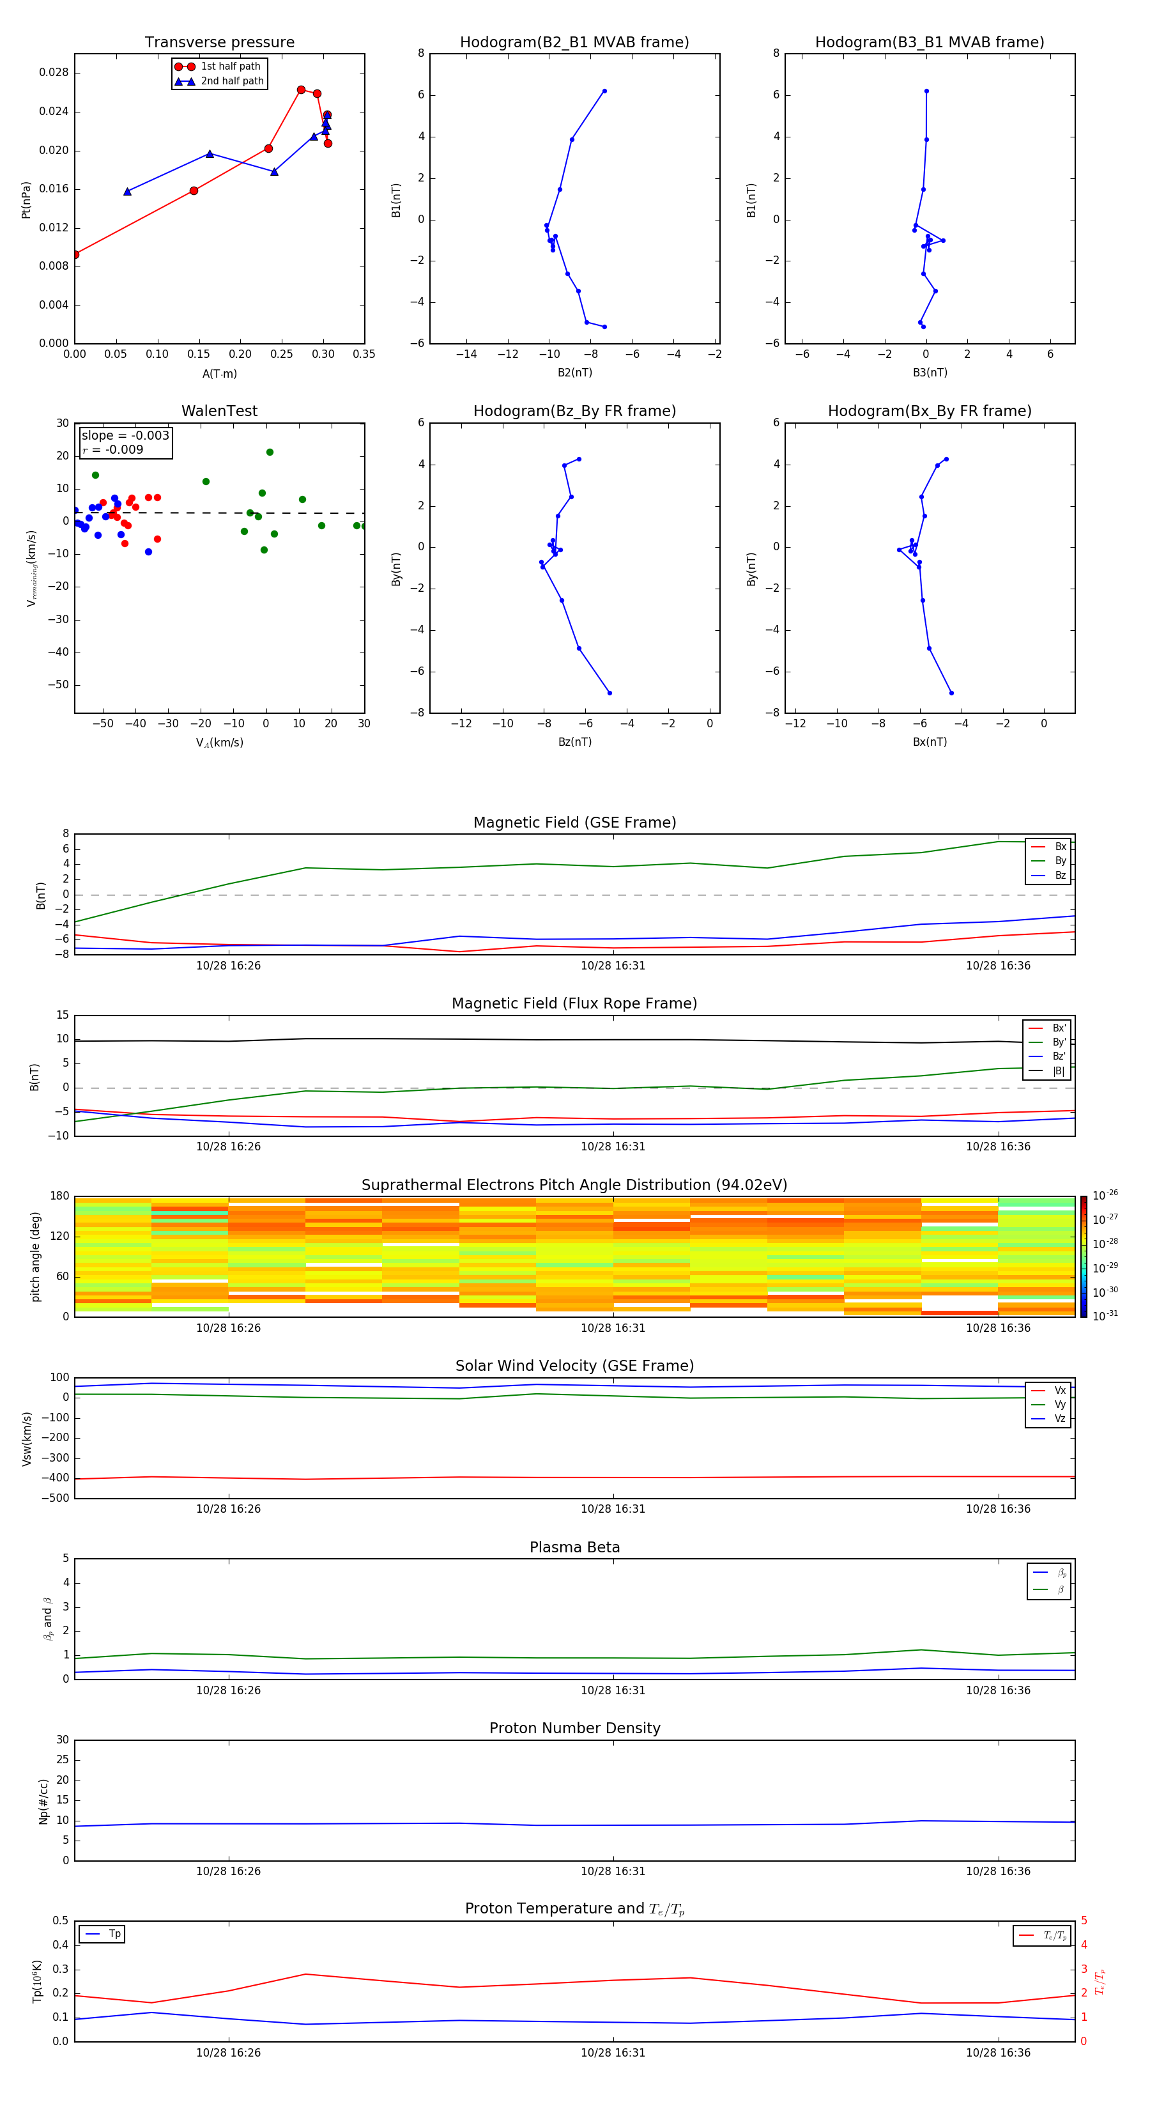Select the |B| entry in flux rope legend

coord(1047,1071)
